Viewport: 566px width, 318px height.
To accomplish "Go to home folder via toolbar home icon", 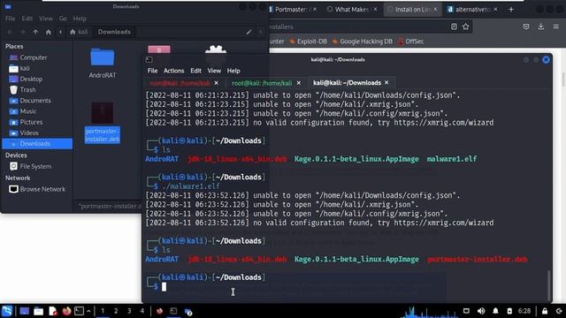I will pos(49,32).
